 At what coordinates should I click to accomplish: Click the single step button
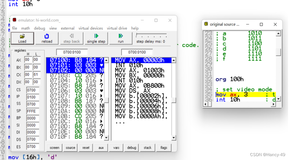pos(96,38)
